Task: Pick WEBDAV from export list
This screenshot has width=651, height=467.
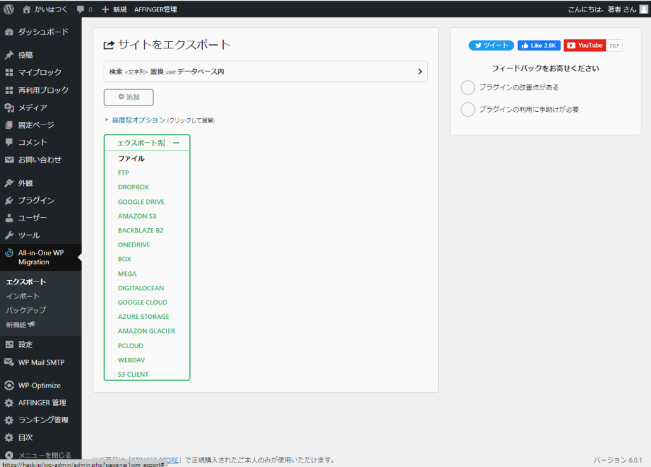Action: click(132, 360)
